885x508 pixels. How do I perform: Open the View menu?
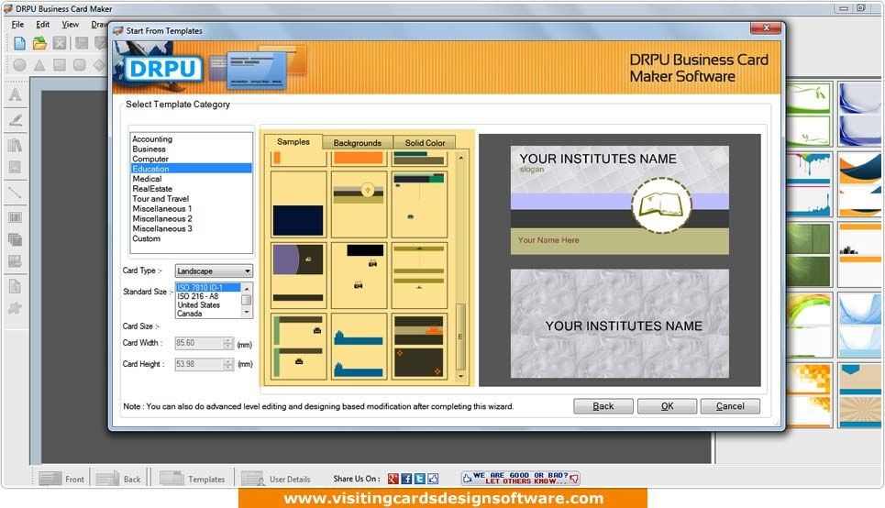70,24
